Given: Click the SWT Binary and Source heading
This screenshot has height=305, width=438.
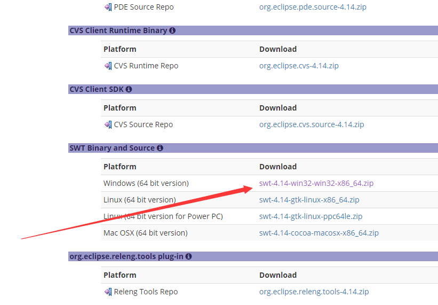Looking at the screenshot, I should tap(112, 148).
